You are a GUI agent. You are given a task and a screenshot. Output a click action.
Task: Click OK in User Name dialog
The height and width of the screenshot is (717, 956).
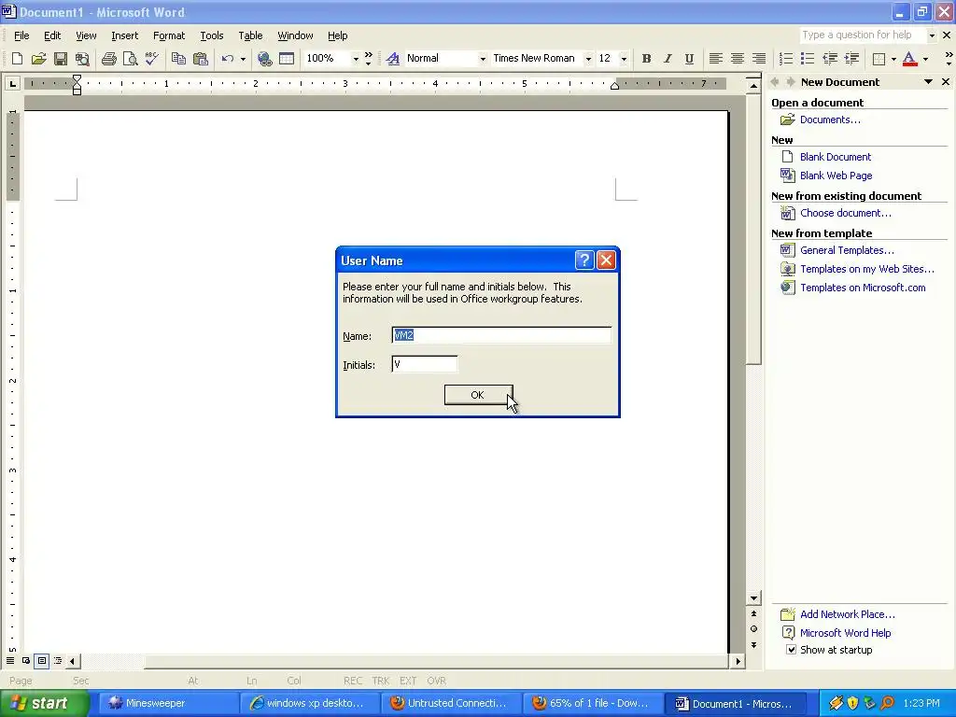coord(478,395)
